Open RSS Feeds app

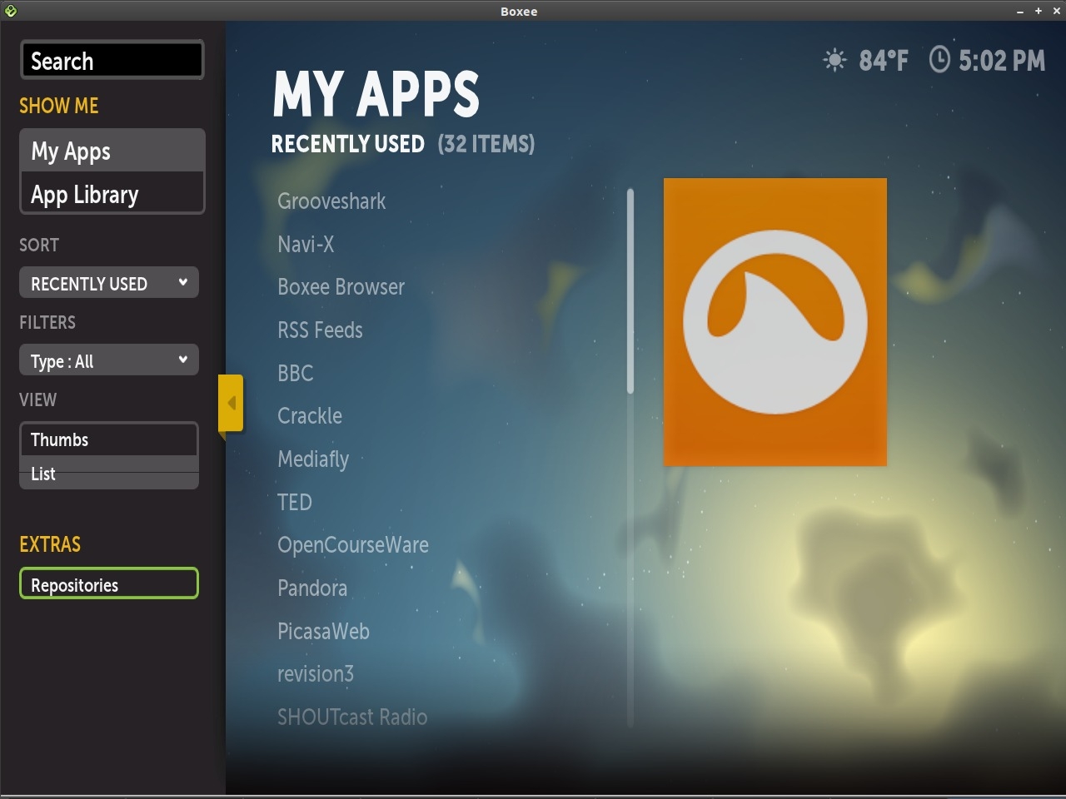pyautogui.click(x=320, y=330)
